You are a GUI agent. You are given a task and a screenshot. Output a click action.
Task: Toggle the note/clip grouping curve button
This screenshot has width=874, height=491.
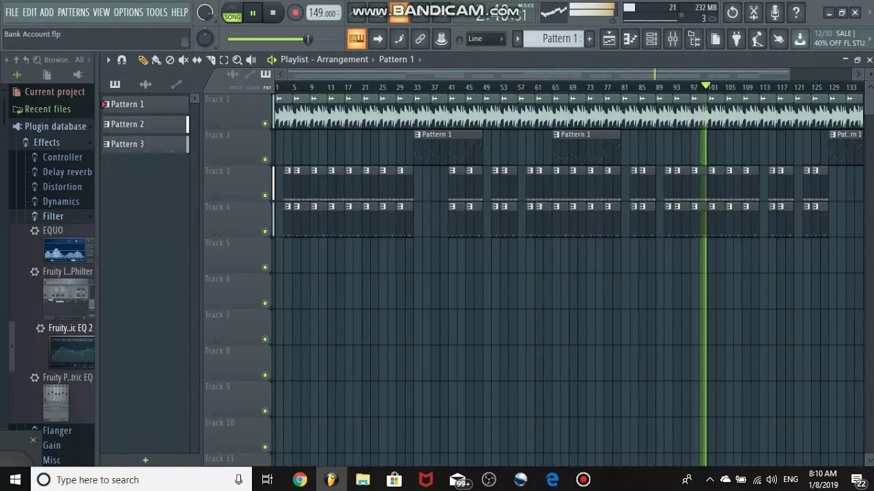(x=399, y=39)
